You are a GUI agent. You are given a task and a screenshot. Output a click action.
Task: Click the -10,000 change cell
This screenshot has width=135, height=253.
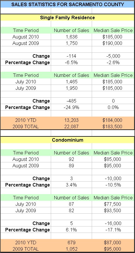[x=113, y=178]
